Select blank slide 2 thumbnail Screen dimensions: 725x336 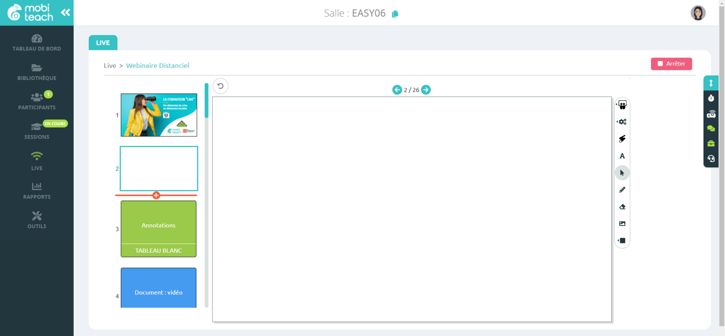(x=159, y=169)
